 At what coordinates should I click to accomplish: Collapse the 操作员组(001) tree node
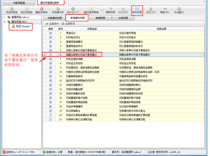tap(4, 22)
